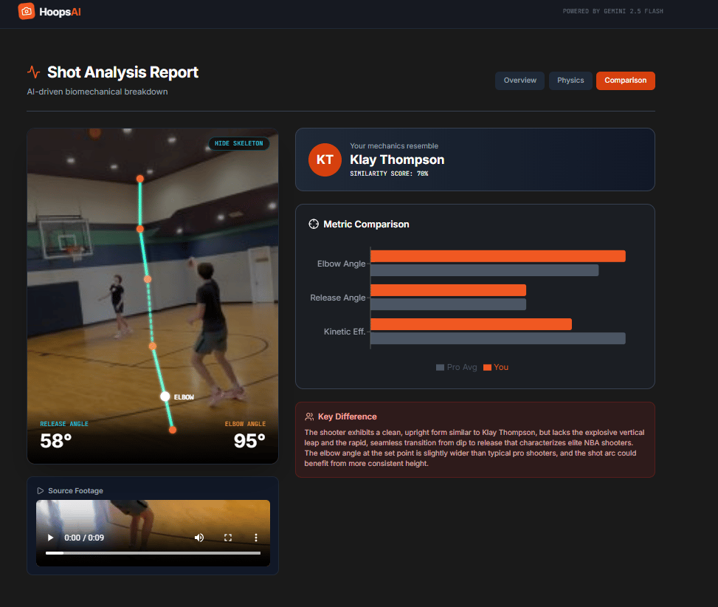Click the AI-driven biomechanical breakdown subtitle

[x=97, y=92]
